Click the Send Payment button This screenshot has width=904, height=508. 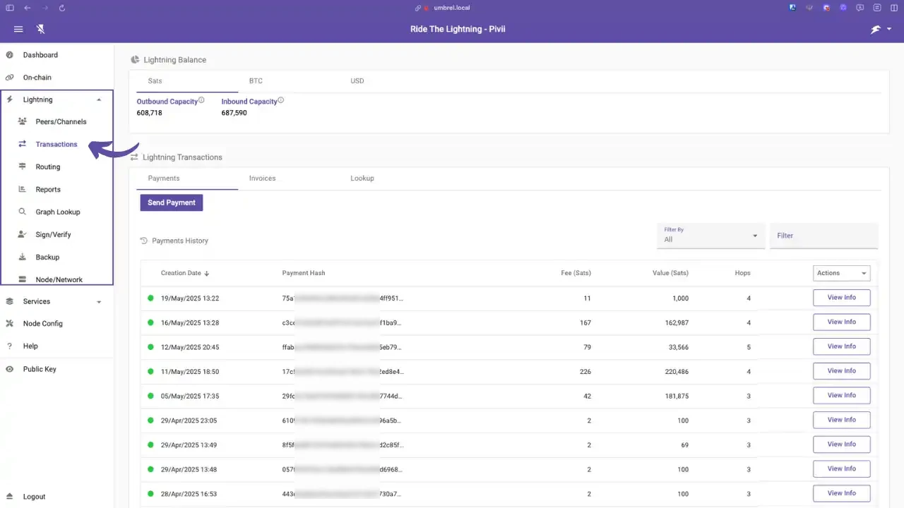pyautogui.click(x=172, y=202)
